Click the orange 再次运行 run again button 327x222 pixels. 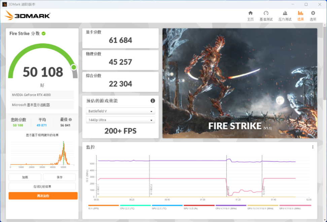43,196
